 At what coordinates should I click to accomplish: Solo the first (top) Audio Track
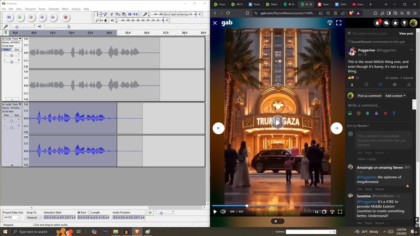(x=16, y=50)
